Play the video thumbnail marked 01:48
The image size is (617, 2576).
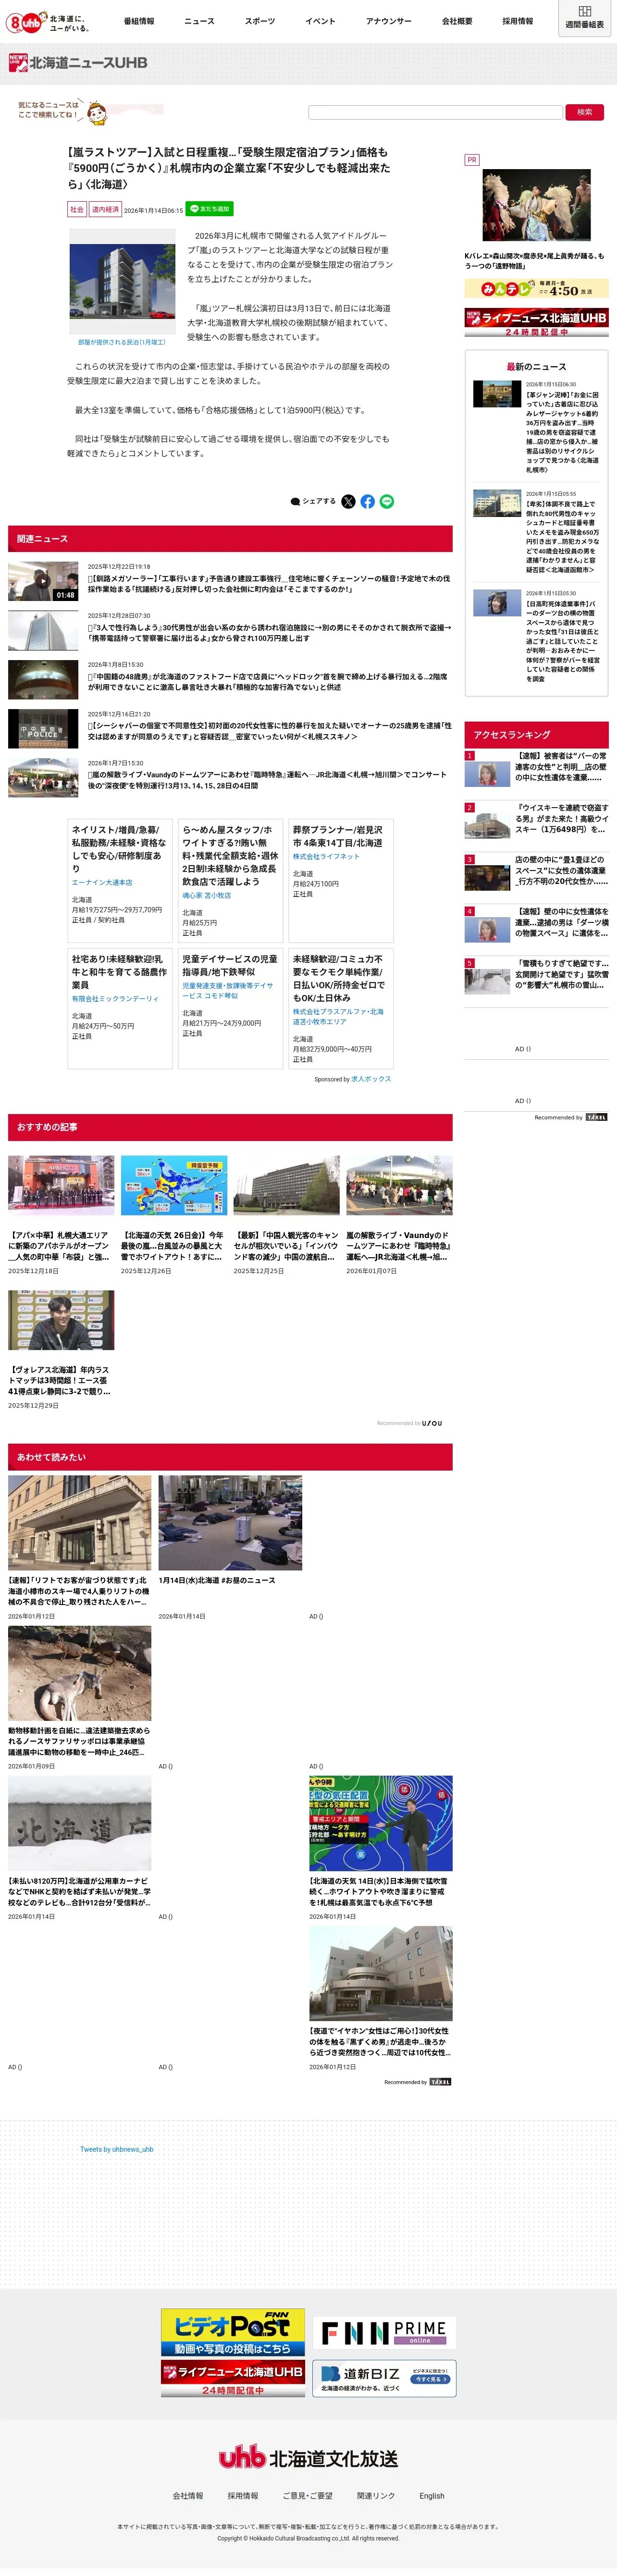43,581
